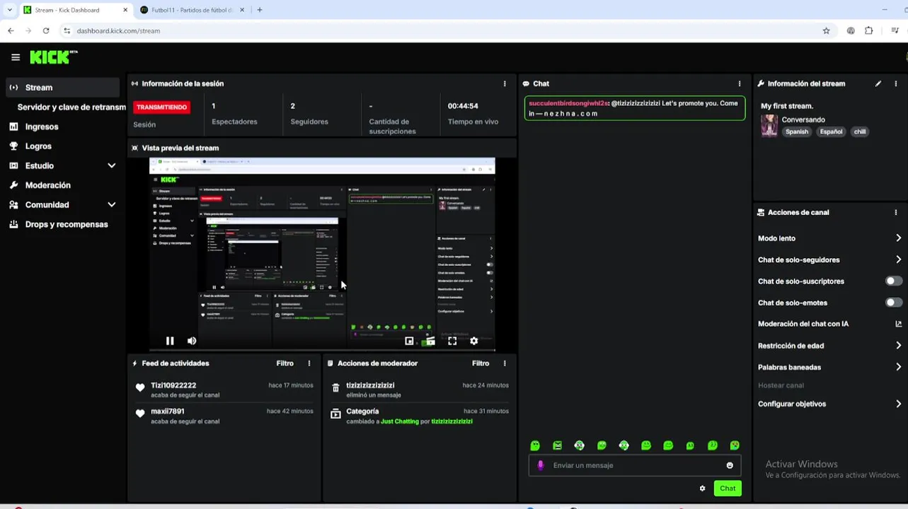Image resolution: width=908 pixels, height=509 pixels.
Task: Toggle Chat de solo-suscriptores switch
Action: click(894, 281)
